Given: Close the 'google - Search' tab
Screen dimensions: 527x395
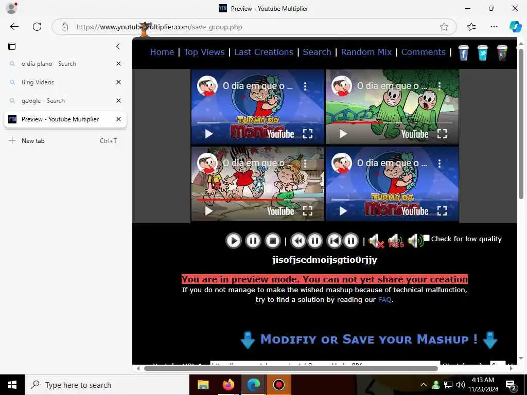Looking at the screenshot, I should click(x=119, y=100).
